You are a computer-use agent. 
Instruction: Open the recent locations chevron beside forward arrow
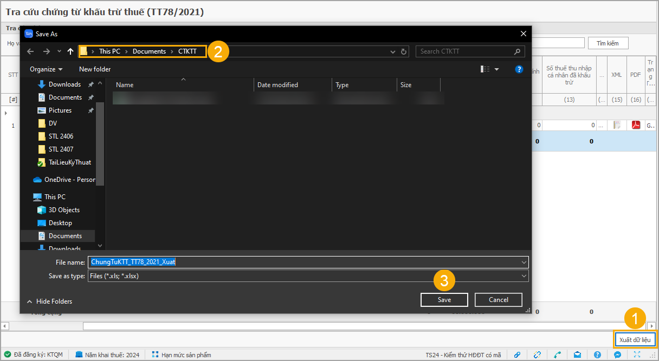click(x=59, y=51)
